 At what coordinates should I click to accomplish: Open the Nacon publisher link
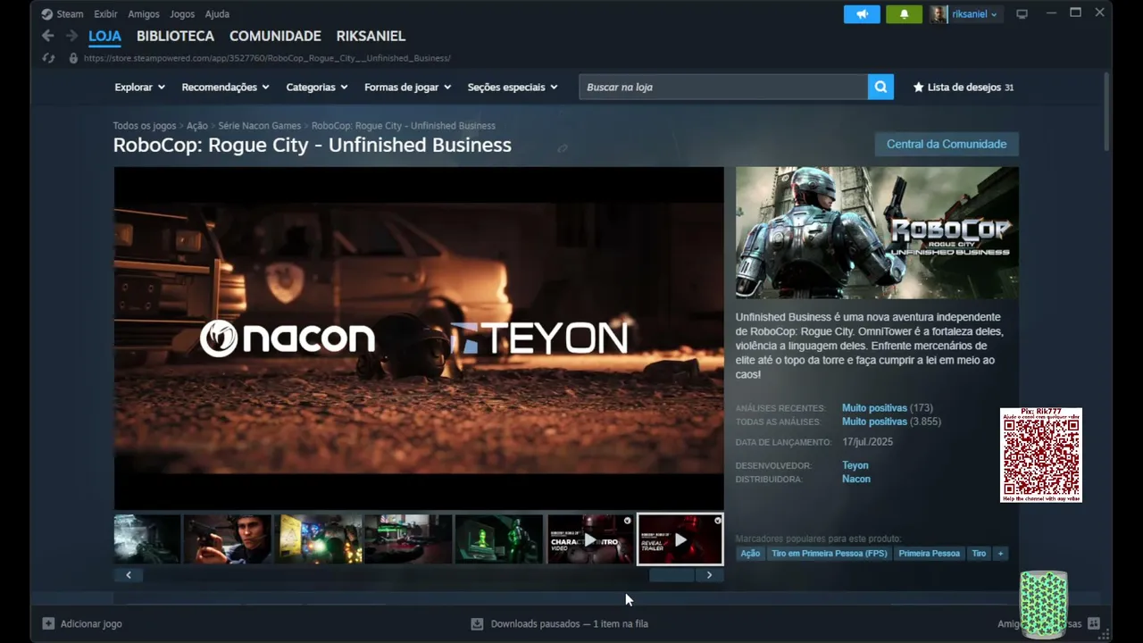pos(856,479)
